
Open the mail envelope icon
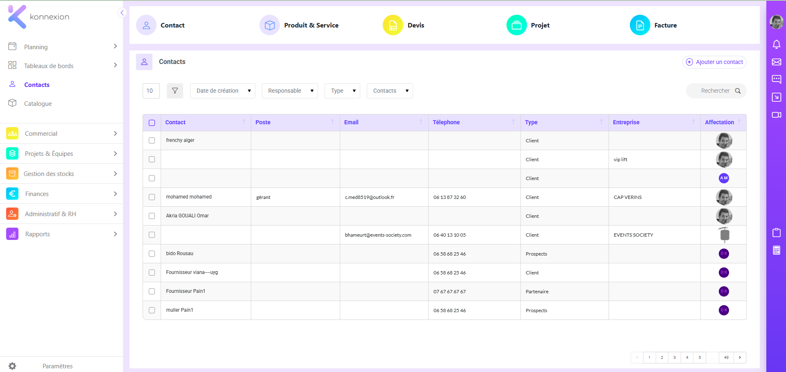[776, 62]
